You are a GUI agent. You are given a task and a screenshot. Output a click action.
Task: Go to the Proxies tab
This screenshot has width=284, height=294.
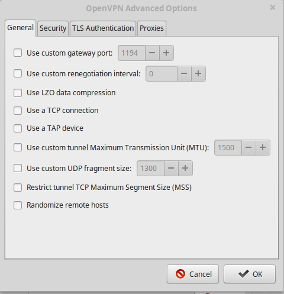tap(151, 28)
